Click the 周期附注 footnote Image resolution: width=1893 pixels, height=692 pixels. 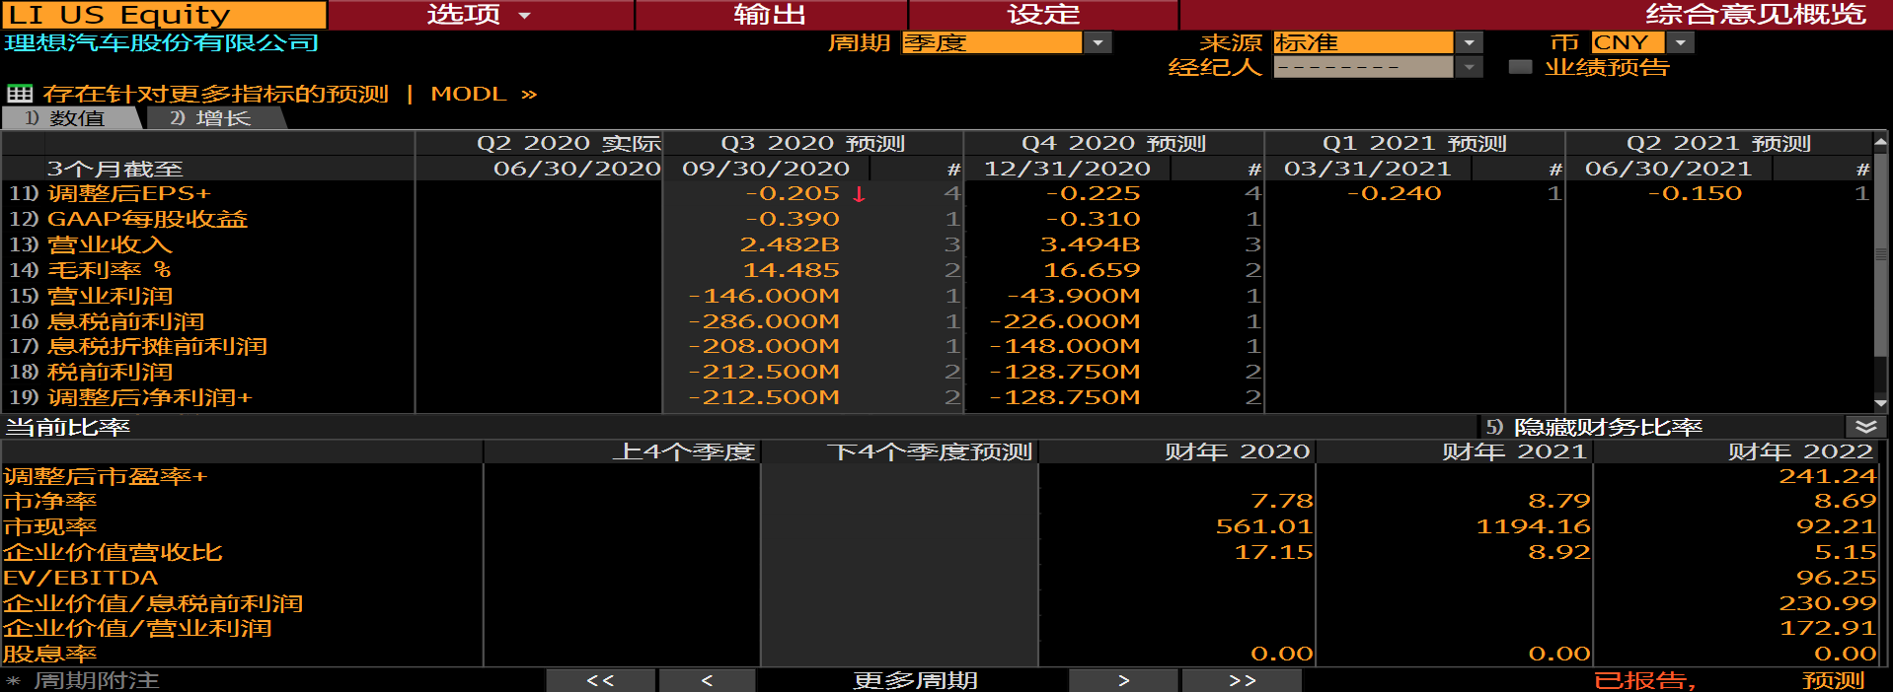click(96, 680)
